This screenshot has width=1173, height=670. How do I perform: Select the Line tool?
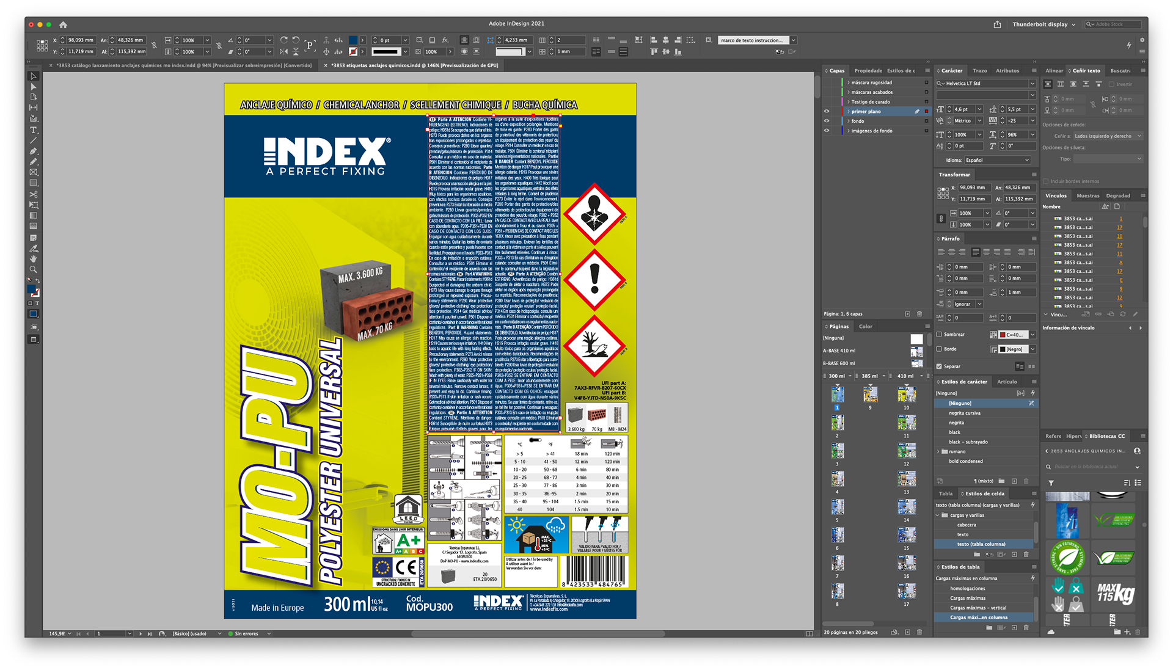[34, 140]
